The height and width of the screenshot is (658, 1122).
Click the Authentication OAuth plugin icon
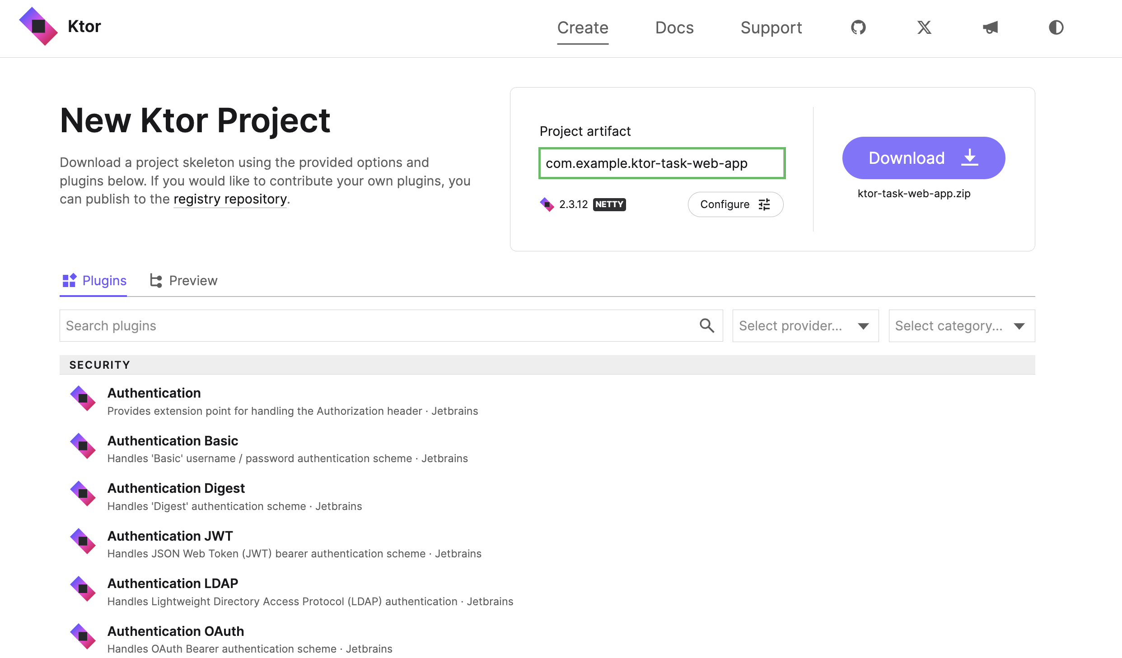click(84, 638)
